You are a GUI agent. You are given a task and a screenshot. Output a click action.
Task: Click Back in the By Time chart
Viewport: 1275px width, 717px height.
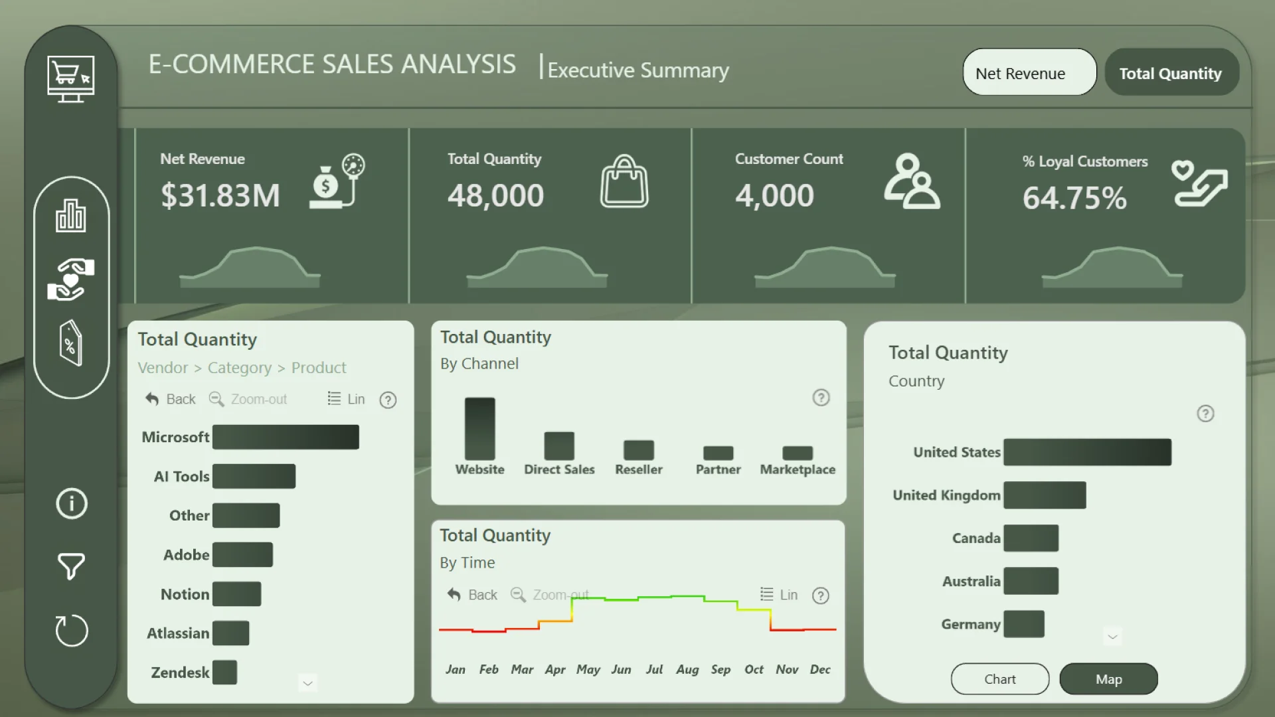coord(472,595)
